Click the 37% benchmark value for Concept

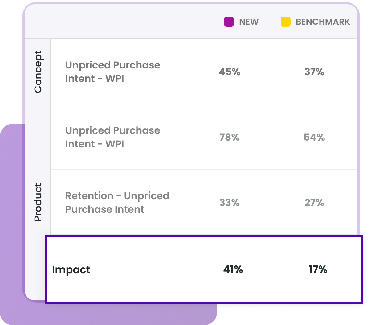pos(314,72)
